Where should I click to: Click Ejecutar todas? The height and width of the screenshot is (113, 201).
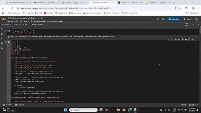coord(37,24)
